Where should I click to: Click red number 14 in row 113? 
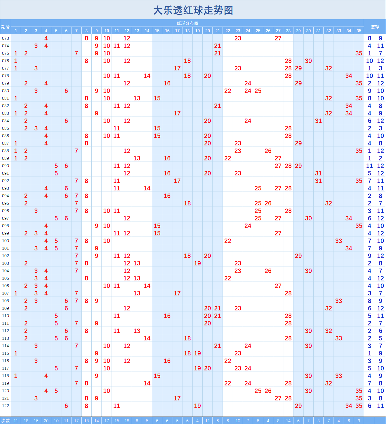147,338
